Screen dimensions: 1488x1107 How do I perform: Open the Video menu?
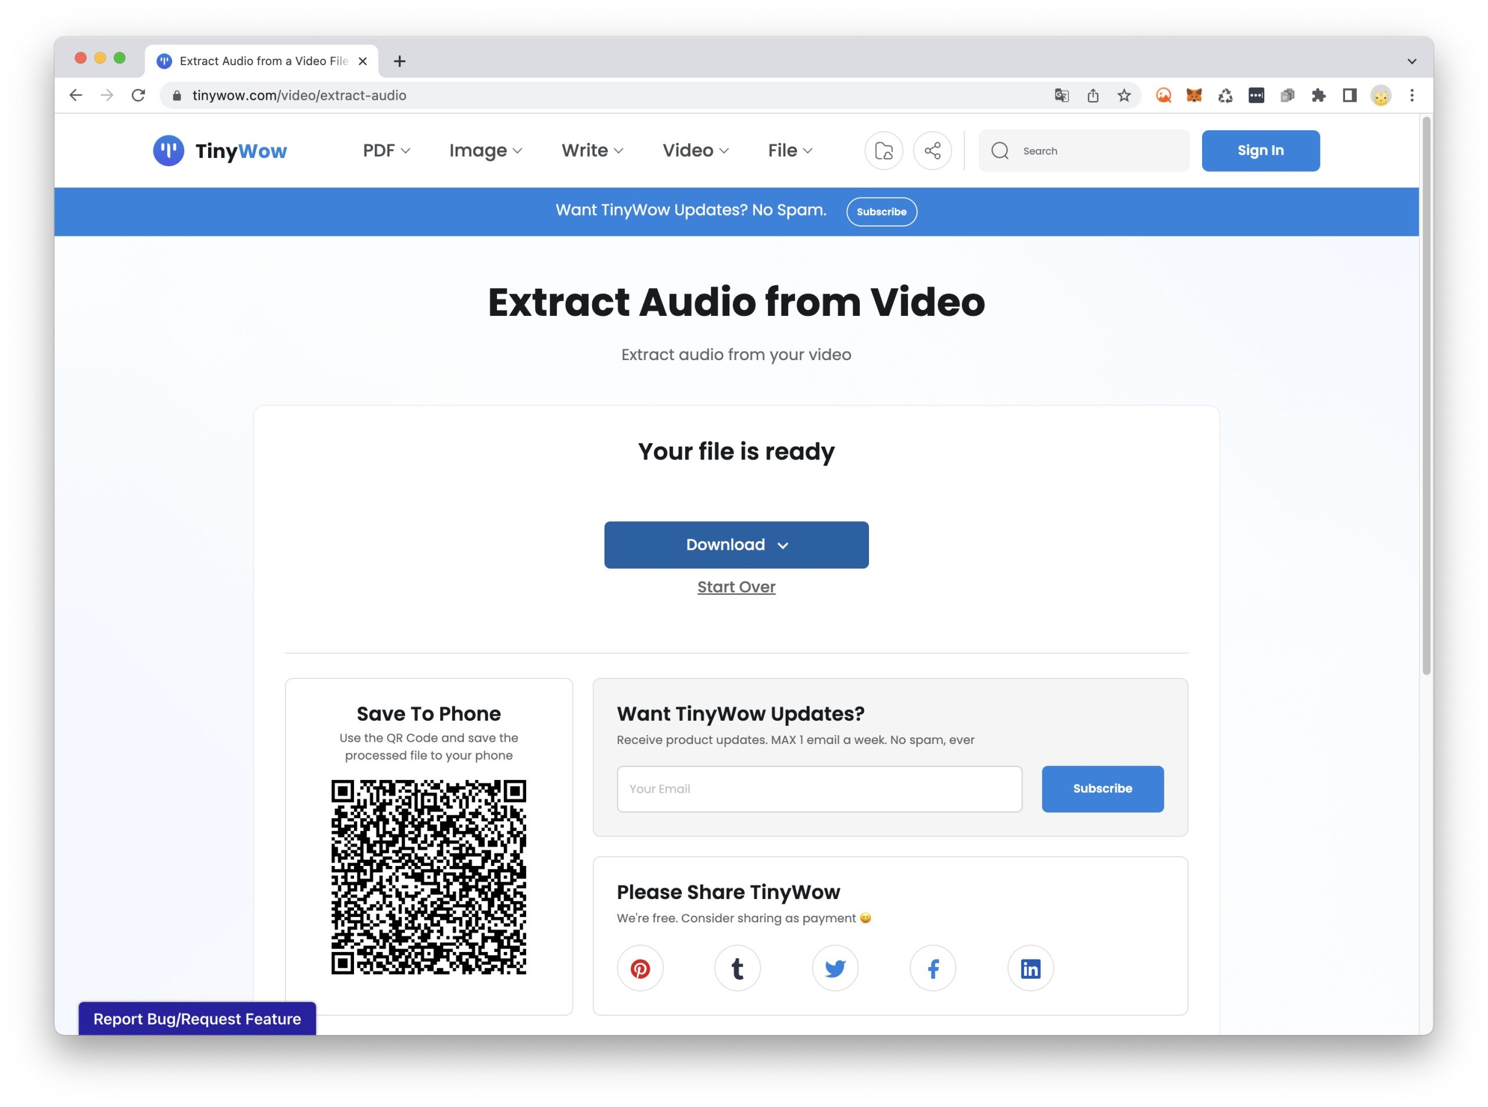pos(695,151)
